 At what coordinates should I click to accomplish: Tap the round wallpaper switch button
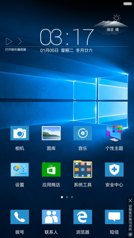tap(130, 234)
